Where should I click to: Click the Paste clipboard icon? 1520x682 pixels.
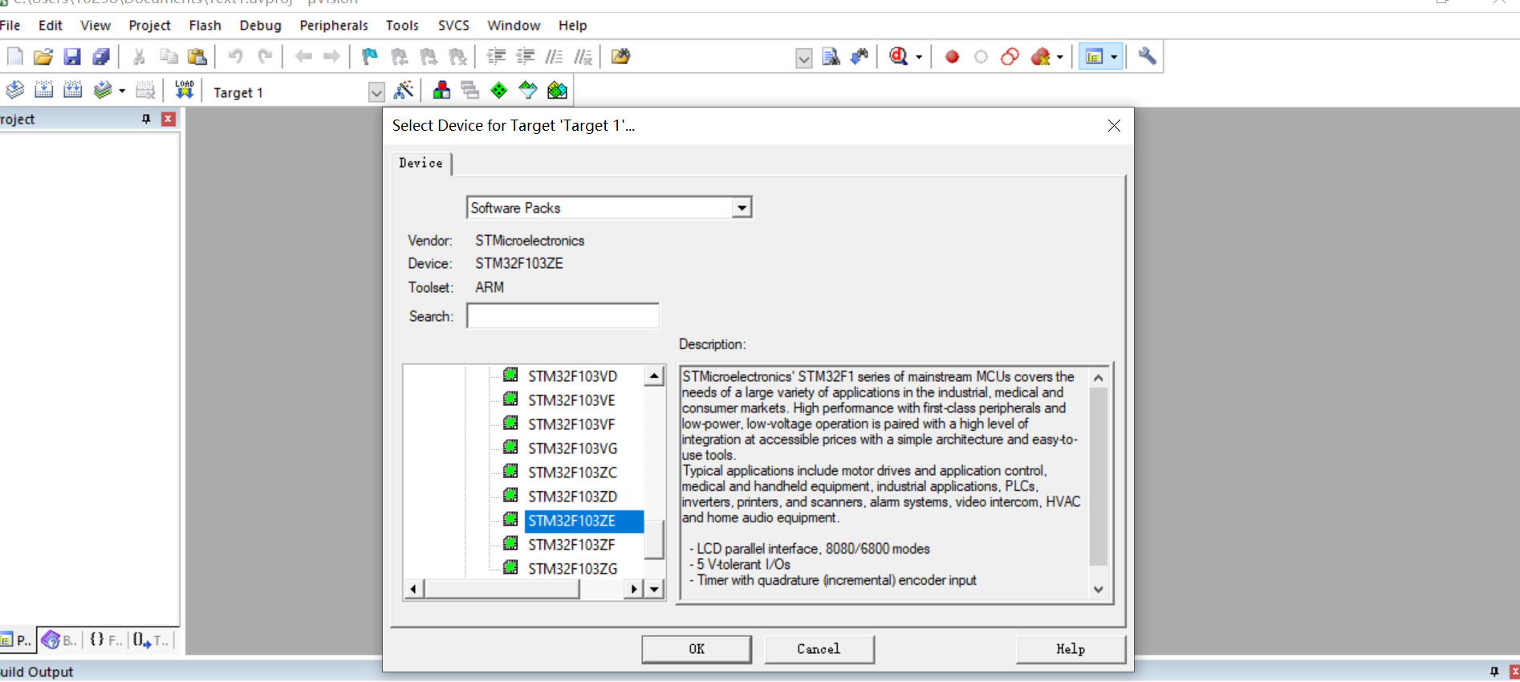click(197, 56)
